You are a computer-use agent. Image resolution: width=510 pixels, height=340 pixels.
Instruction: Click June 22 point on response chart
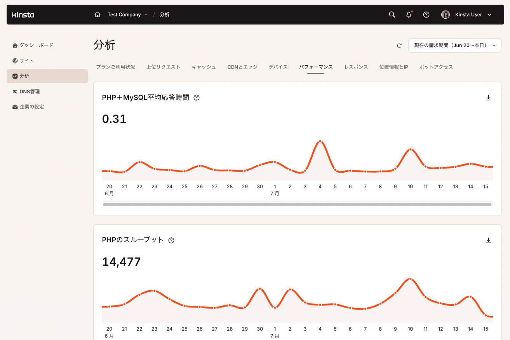139,162
